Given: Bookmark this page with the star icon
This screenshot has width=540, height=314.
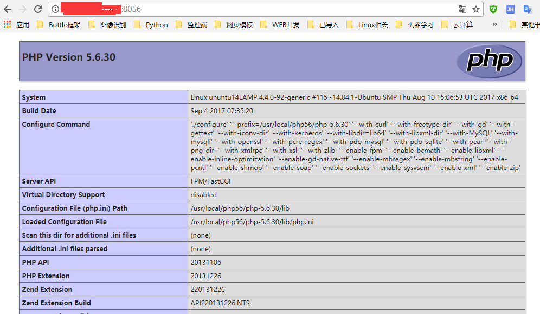Looking at the screenshot, I should point(476,9).
